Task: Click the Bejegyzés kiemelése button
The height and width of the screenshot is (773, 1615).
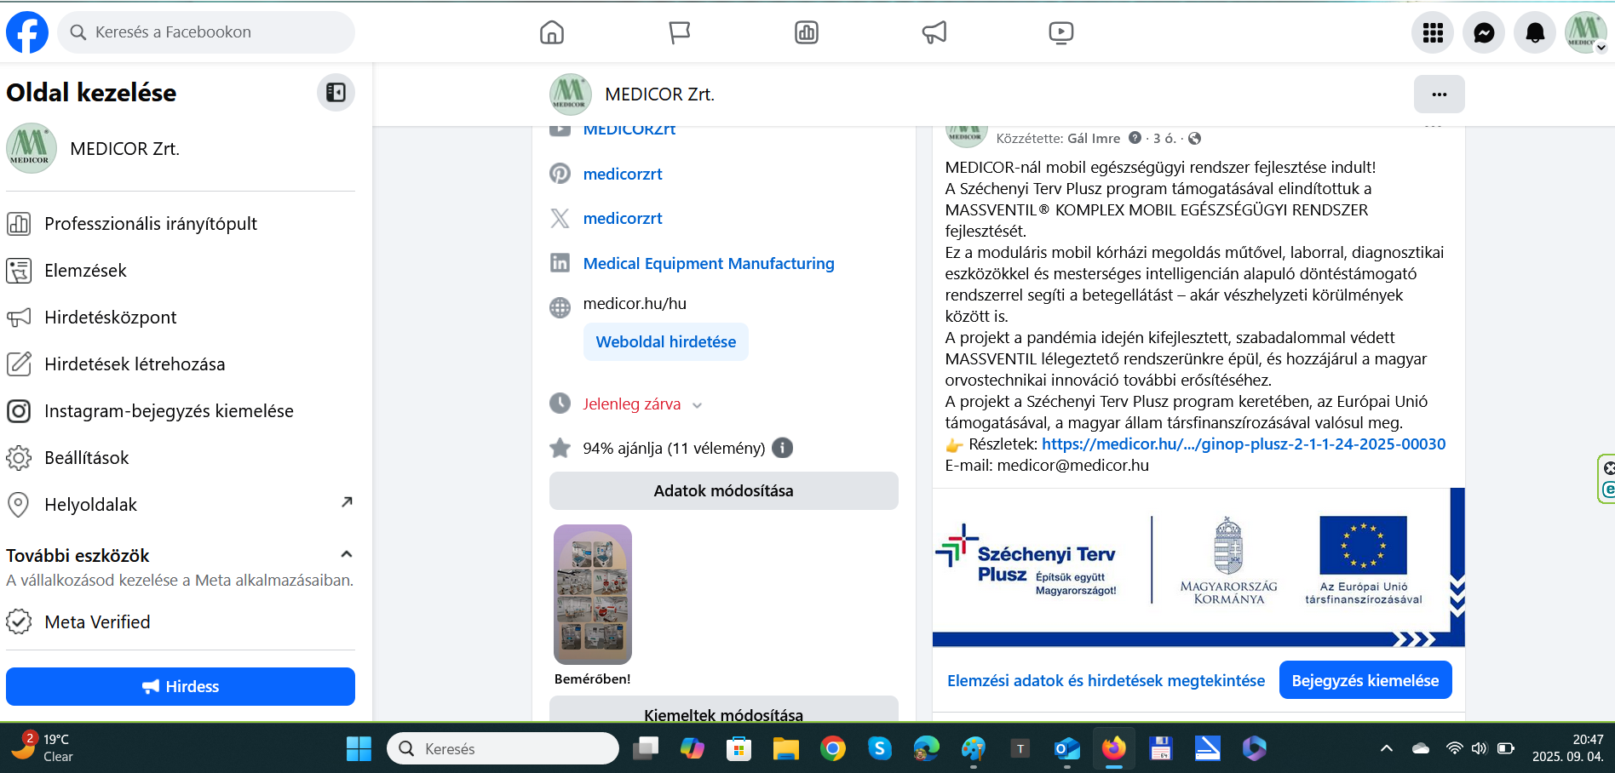Action: 1365,680
